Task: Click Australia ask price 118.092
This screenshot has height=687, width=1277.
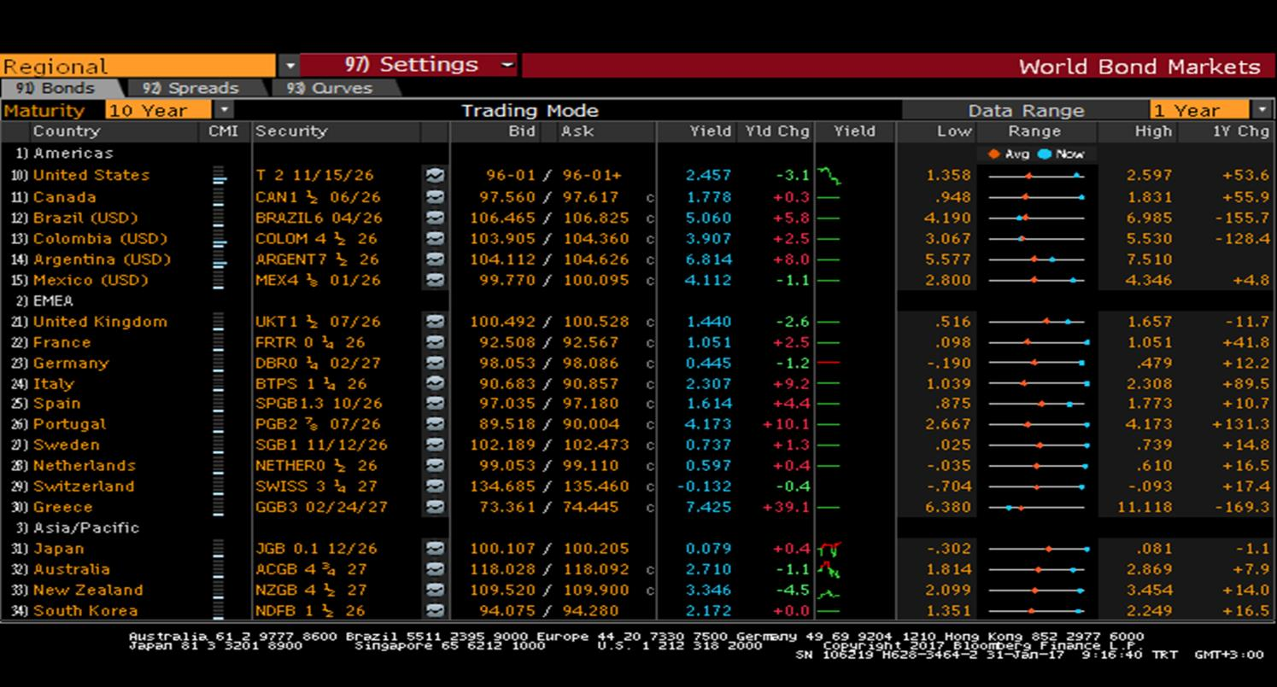Action: tap(596, 569)
